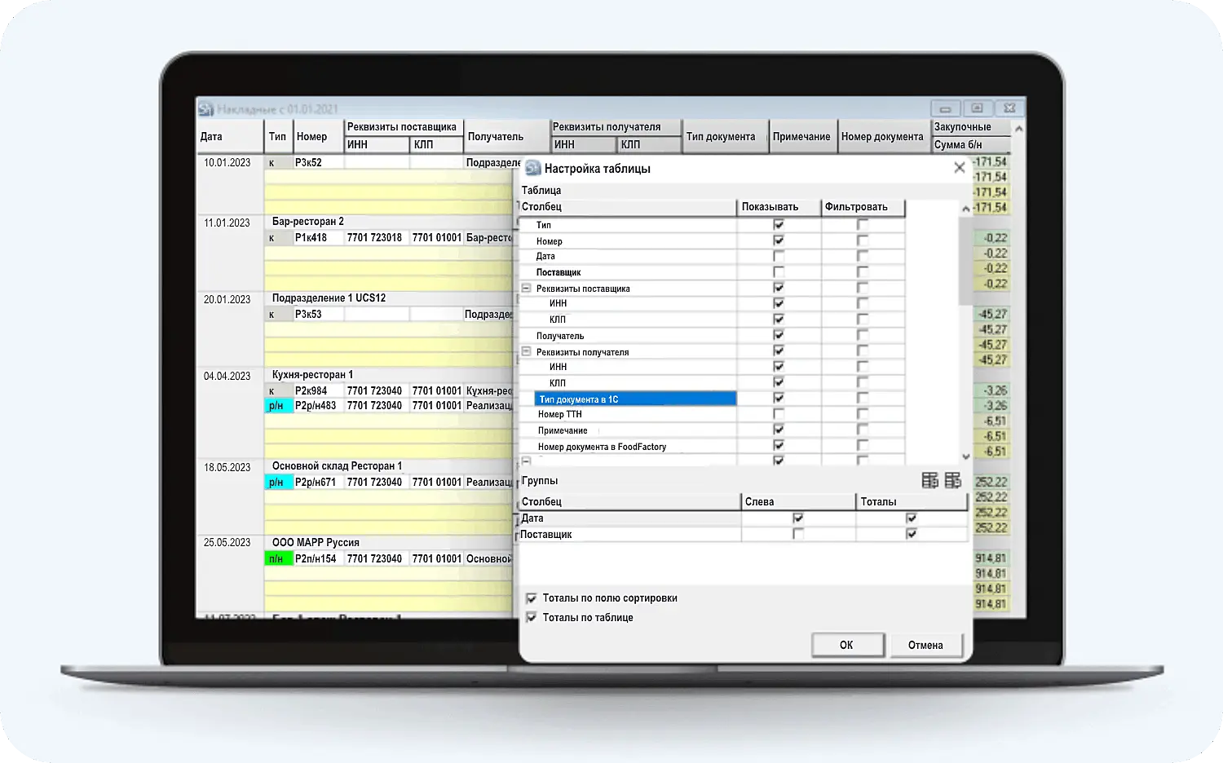Maximize the Накладные window
Viewport: 1223px width, 763px height.
click(x=977, y=108)
